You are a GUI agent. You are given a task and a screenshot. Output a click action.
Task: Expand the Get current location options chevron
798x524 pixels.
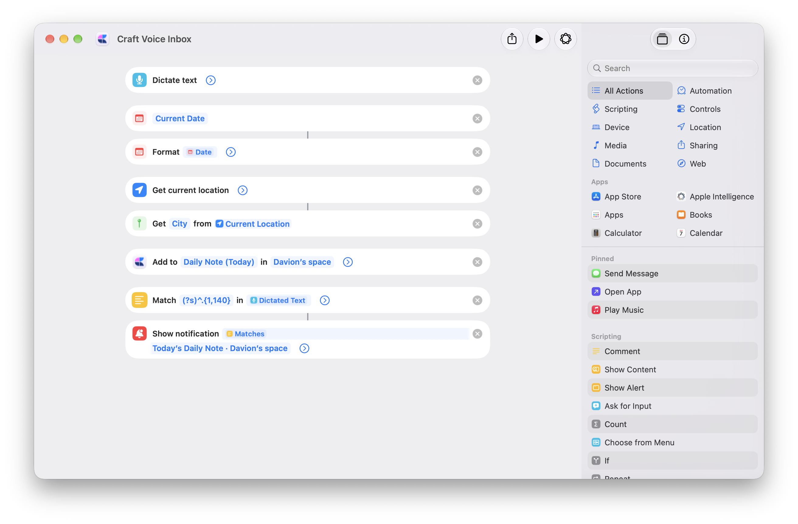[242, 190]
